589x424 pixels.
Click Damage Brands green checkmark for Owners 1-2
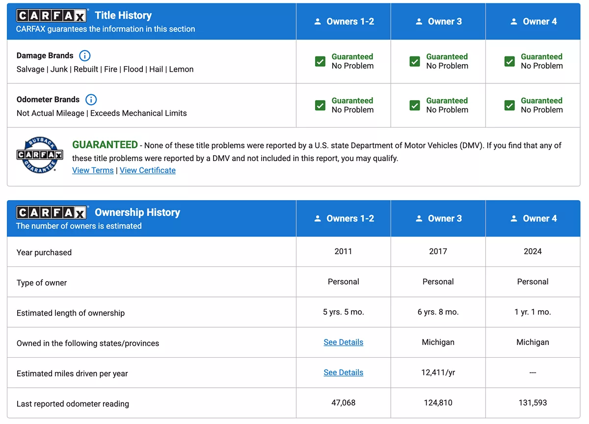(x=320, y=61)
